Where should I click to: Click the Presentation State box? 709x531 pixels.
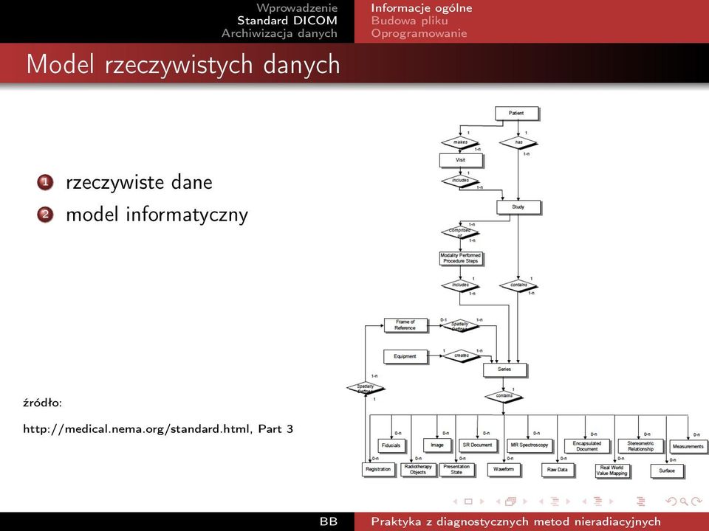[456, 470]
